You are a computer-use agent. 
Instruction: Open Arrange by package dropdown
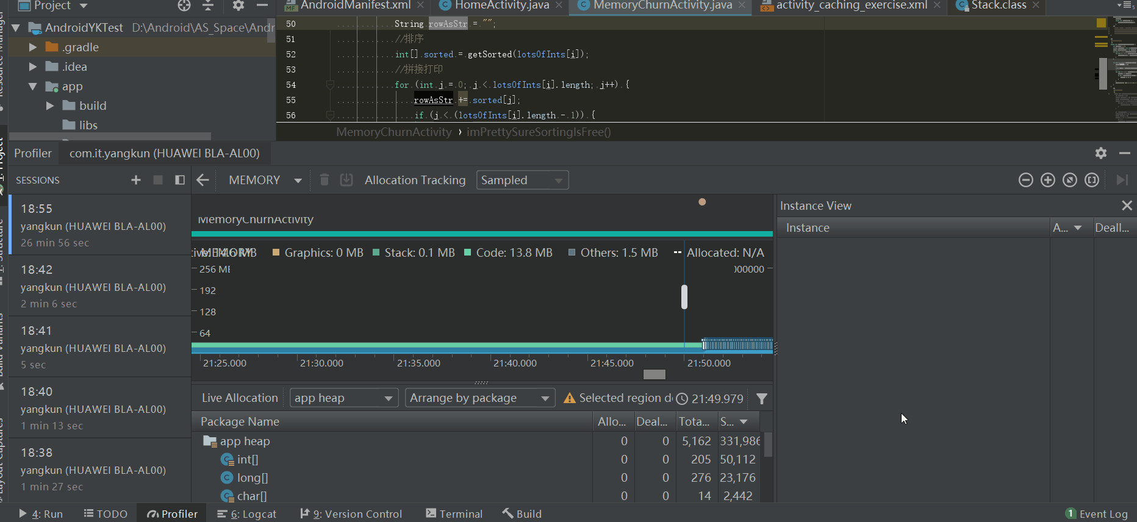[x=480, y=398]
